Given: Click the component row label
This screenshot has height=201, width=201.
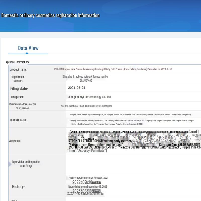Looking at the screenshot, I should 15,141.
